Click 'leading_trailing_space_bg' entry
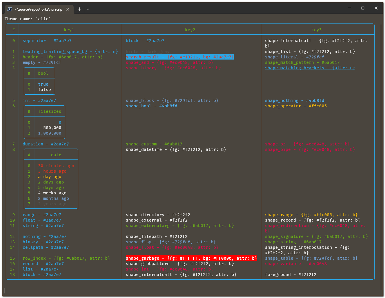This screenshot has height=298, width=385. point(70,52)
